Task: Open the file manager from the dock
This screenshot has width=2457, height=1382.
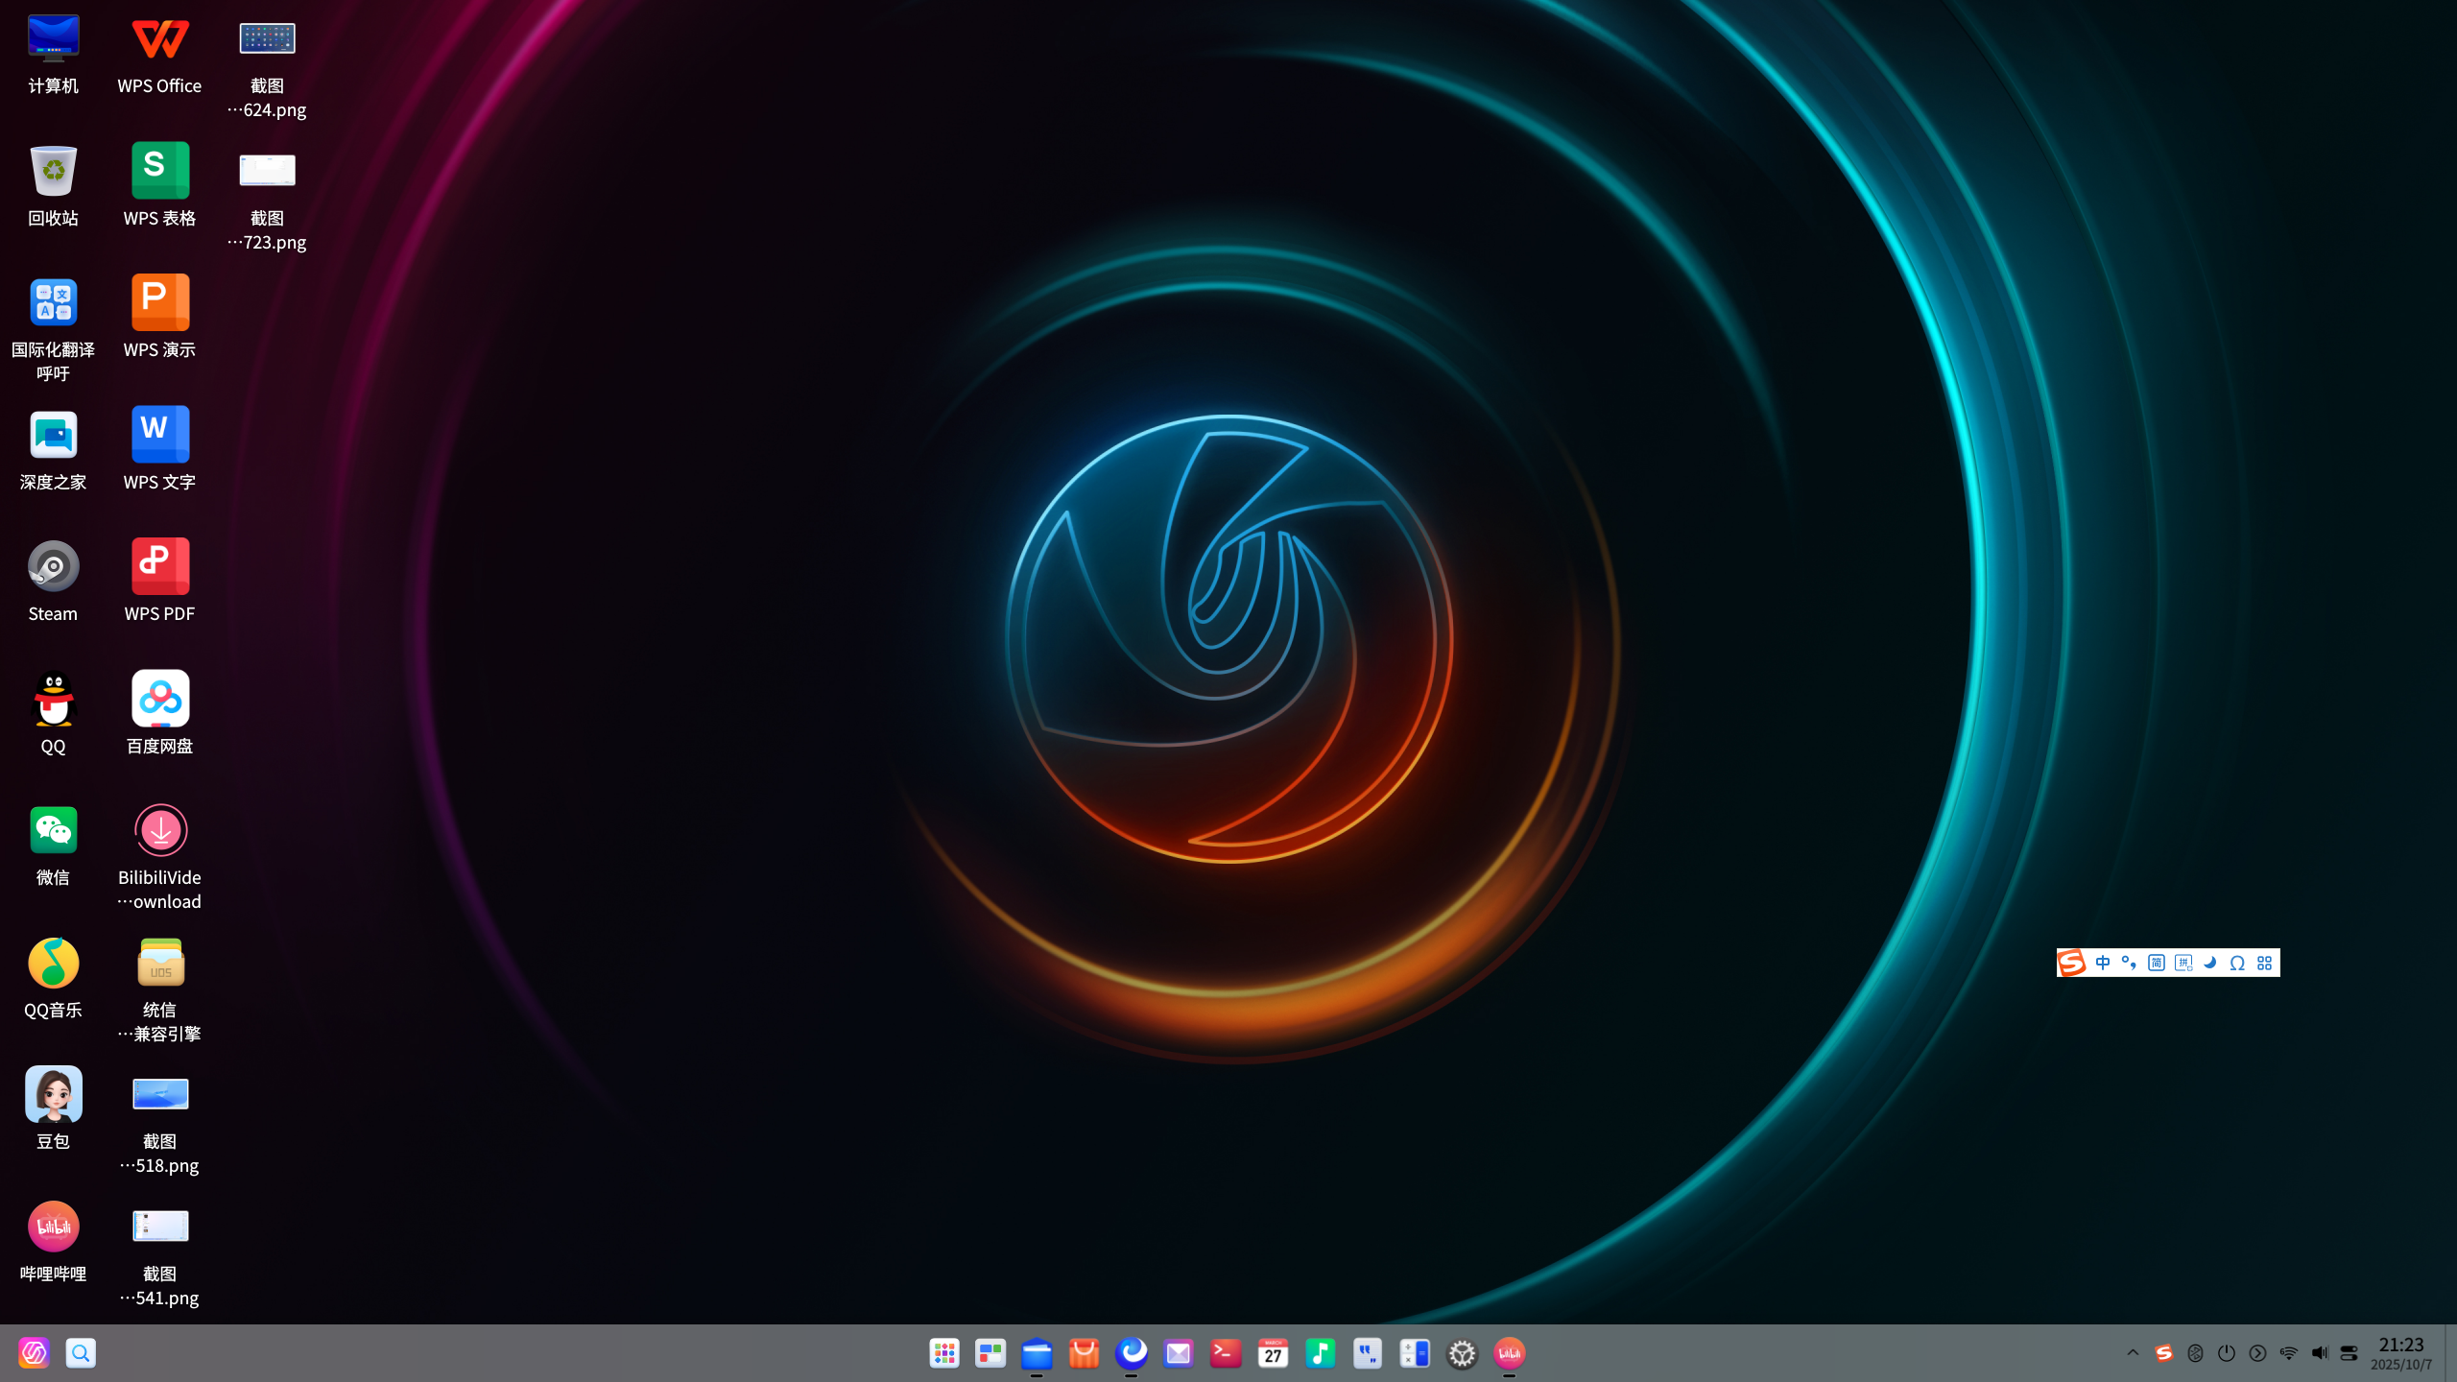Action: point(1038,1353)
